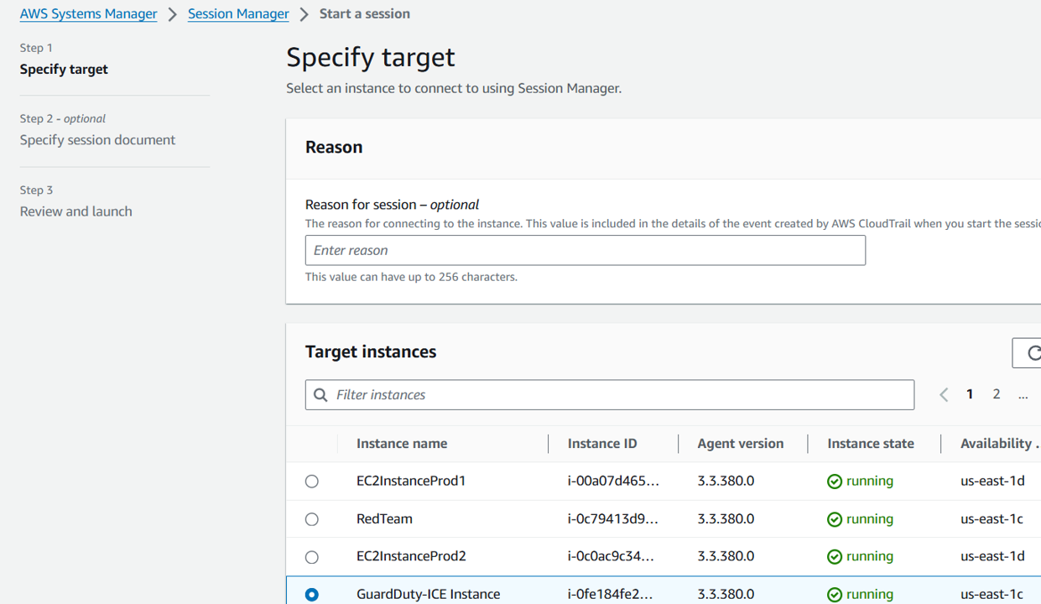Select the EC2InstanceProd1 radio button

point(312,482)
